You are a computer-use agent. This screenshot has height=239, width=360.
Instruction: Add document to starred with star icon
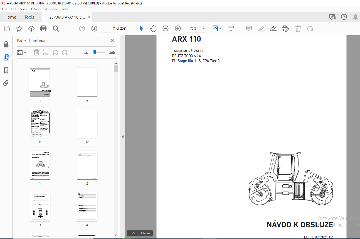click(19, 29)
